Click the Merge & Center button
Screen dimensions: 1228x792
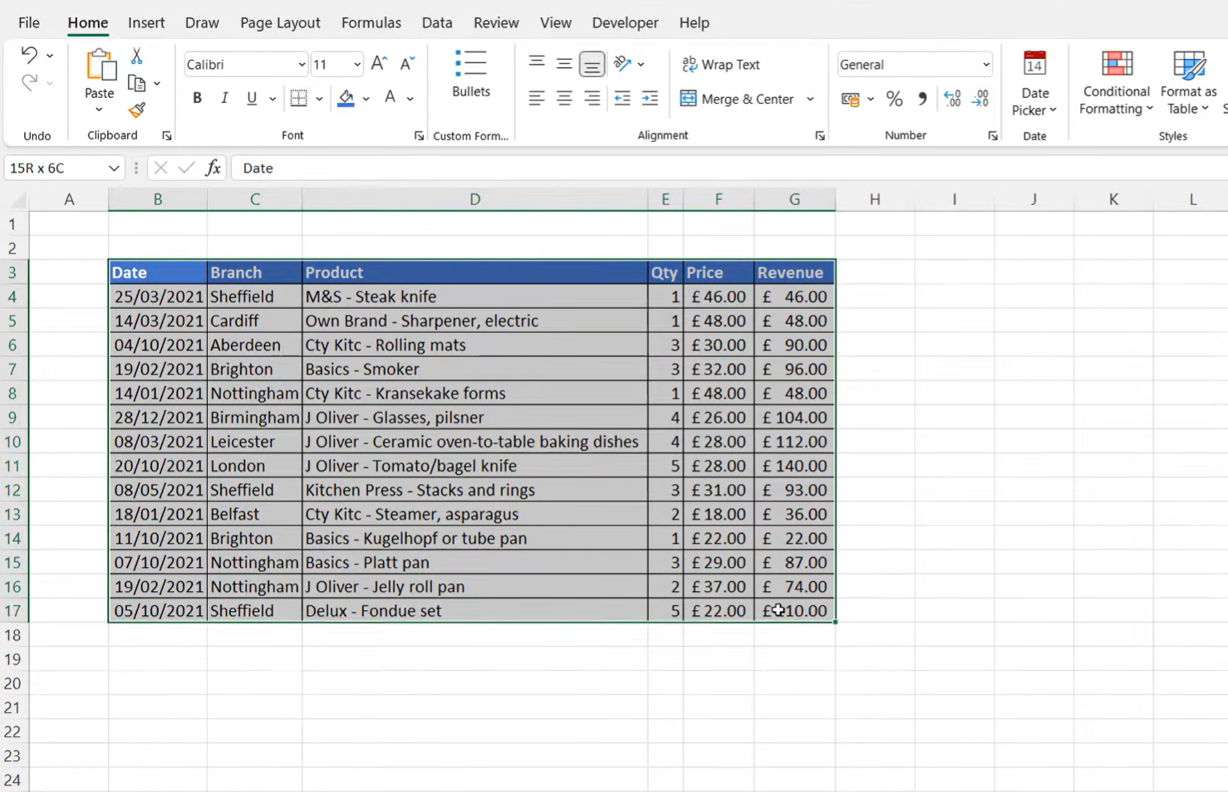(738, 99)
